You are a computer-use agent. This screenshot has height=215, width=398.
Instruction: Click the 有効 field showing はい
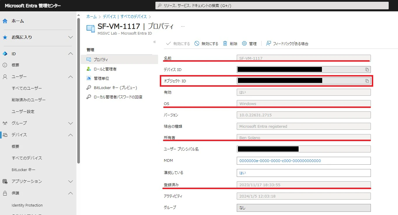[304, 92]
